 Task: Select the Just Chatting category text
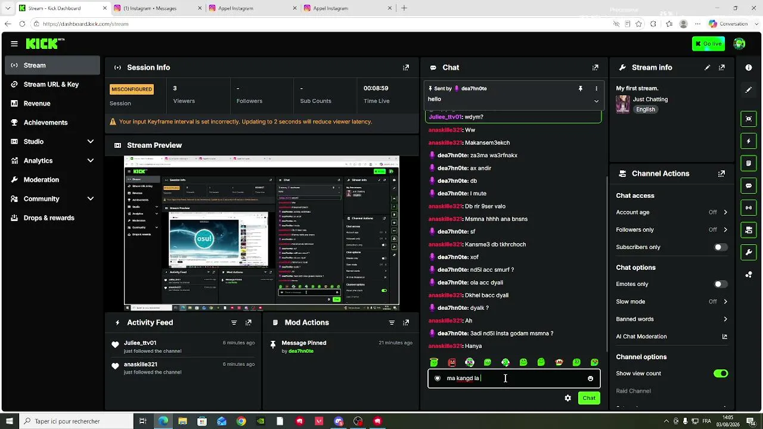650,100
